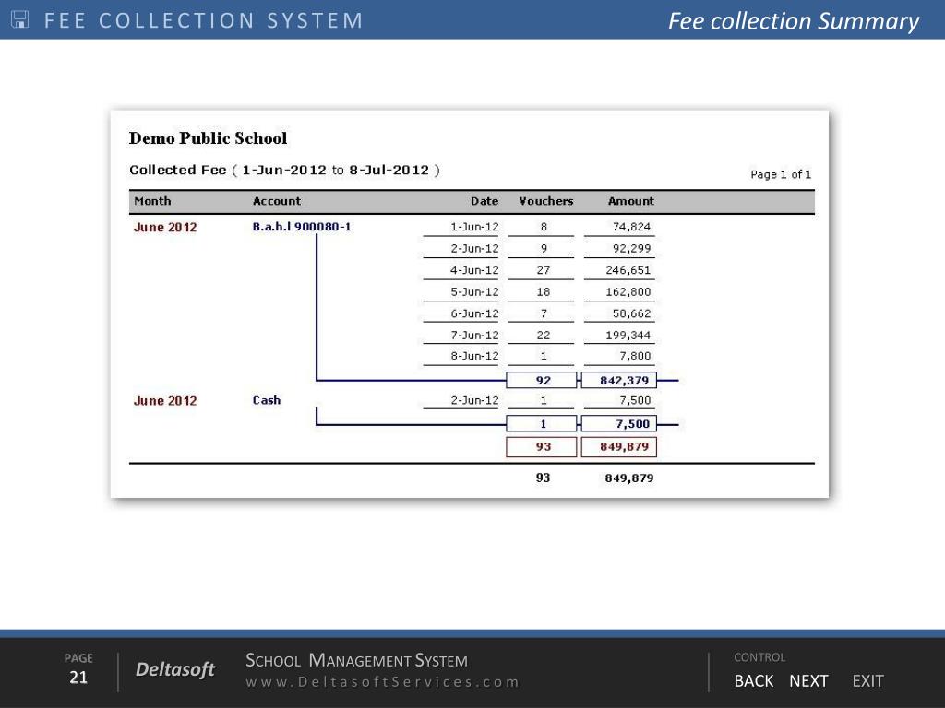
Task: Open the www.DeltasoftServices.com link
Action: pyautogui.click(x=382, y=682)
